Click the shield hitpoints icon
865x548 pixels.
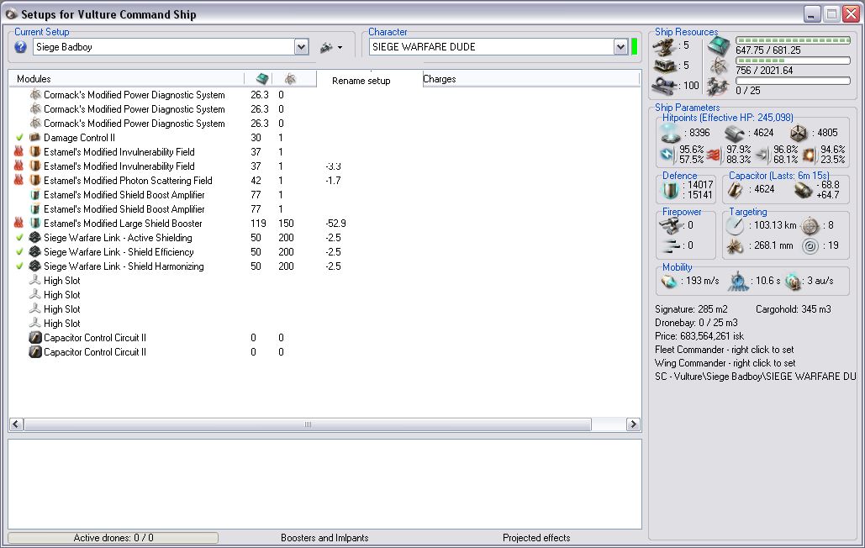(670, 134)
